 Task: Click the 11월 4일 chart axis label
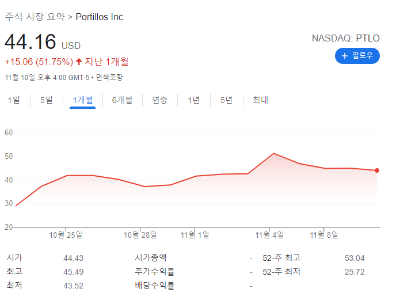pos(269,235)
